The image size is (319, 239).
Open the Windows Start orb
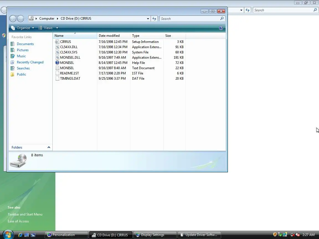coord(8,235)
